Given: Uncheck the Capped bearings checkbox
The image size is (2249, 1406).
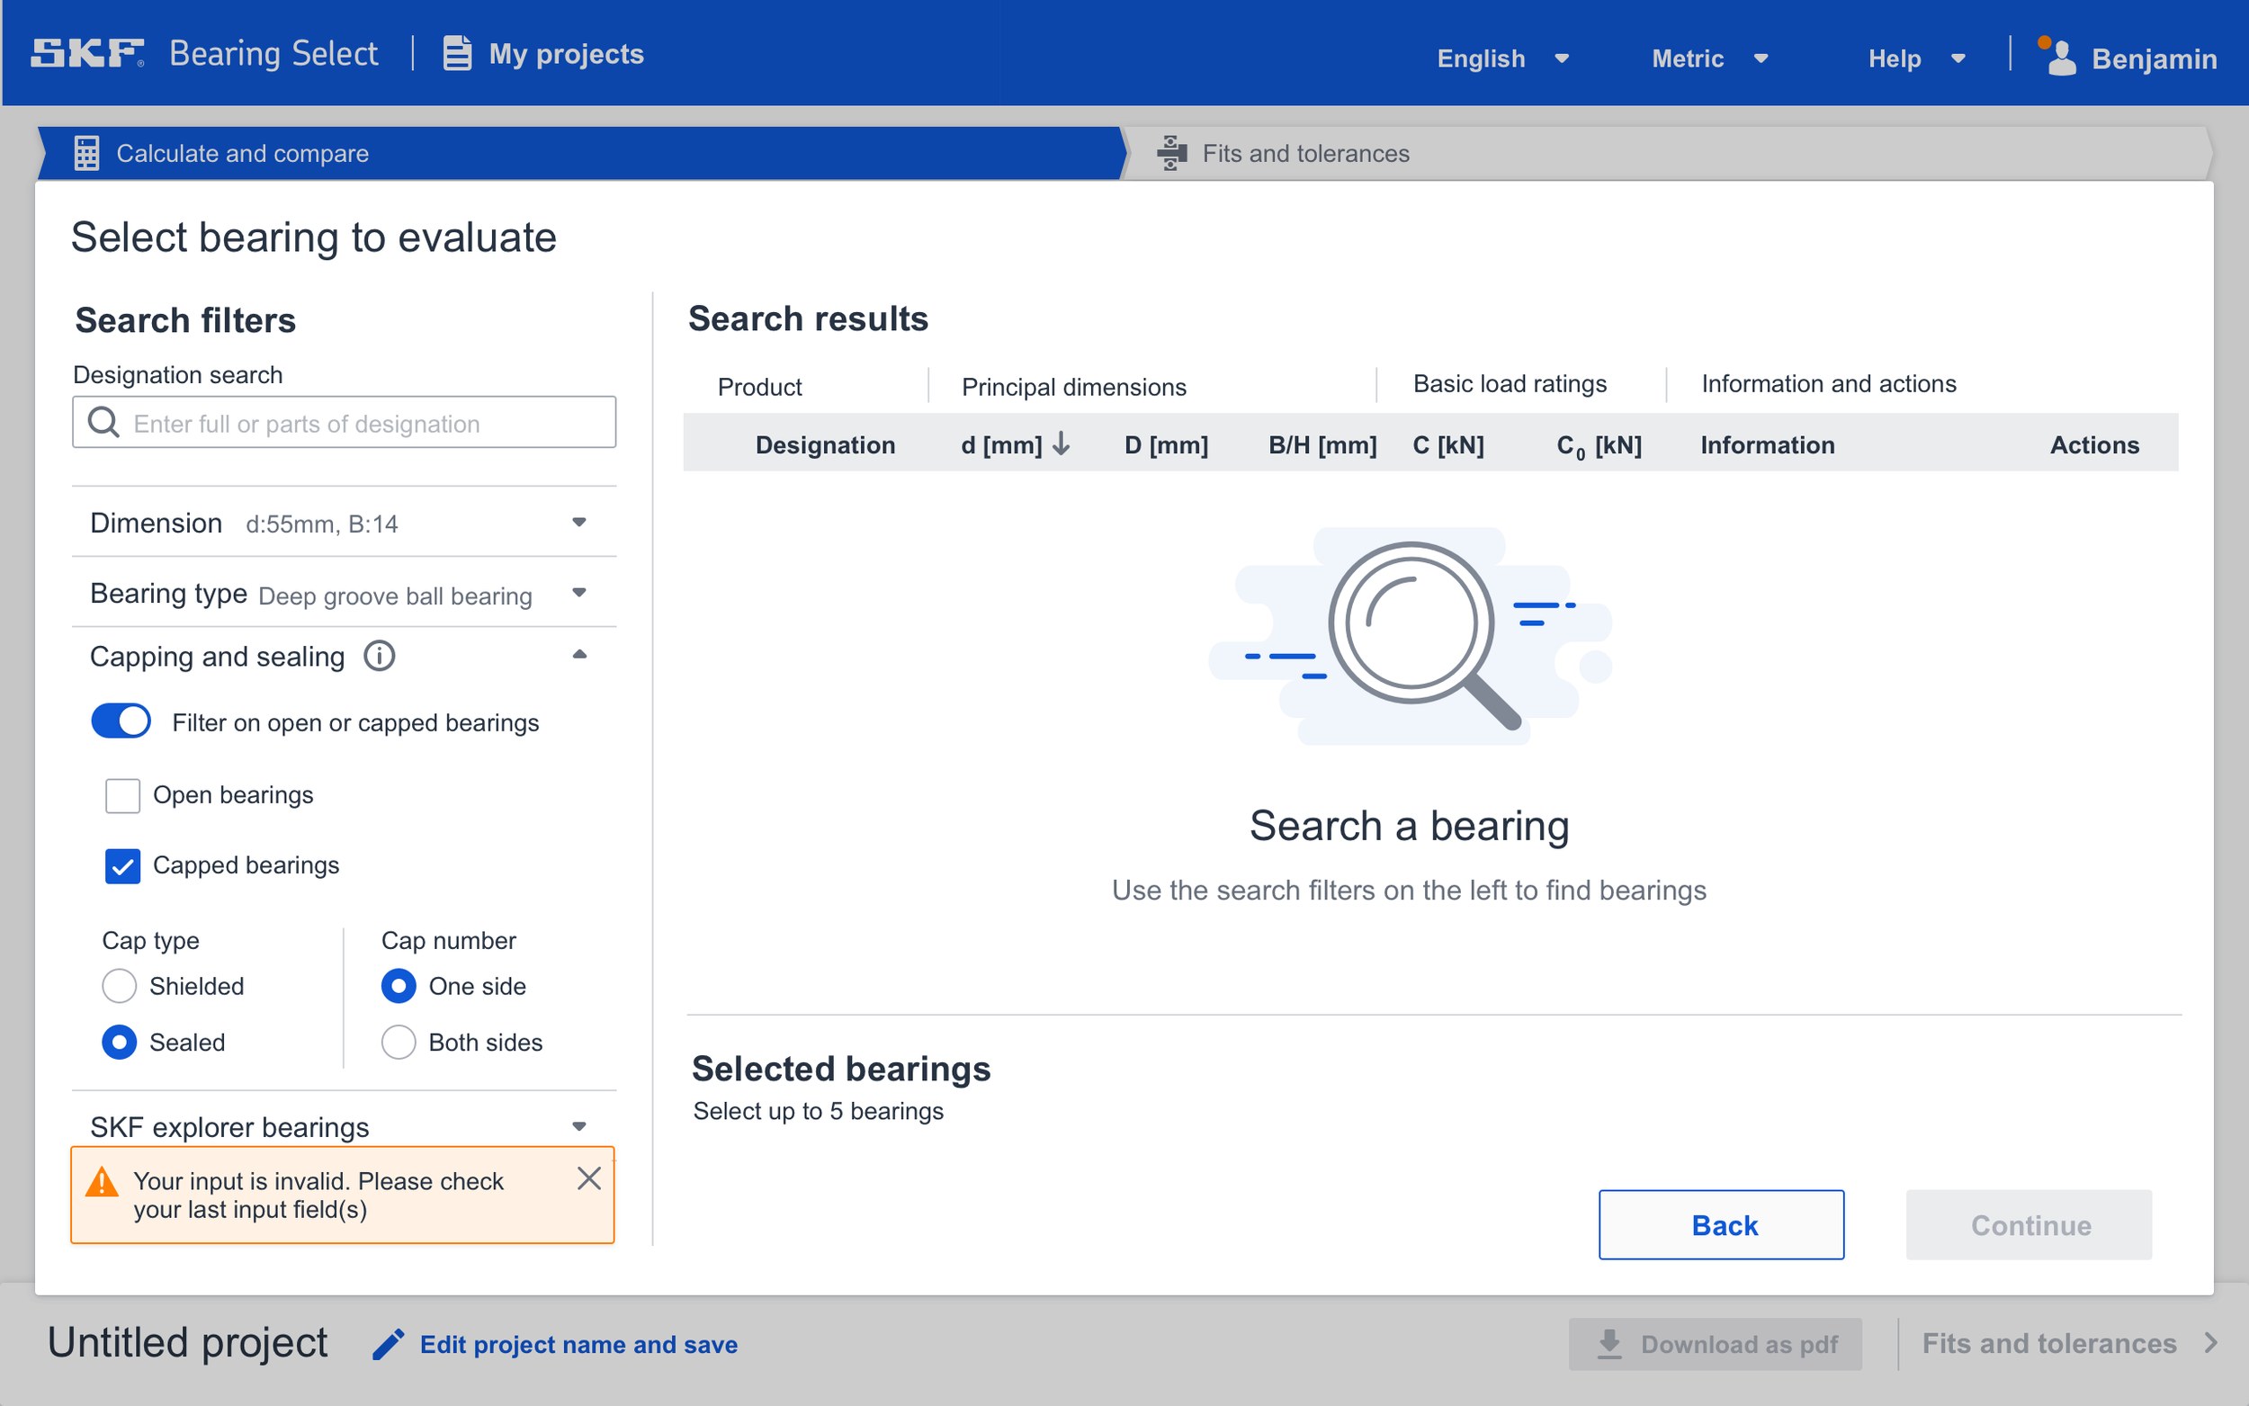Looking at the screenshot, I should [x=122, y=865].
